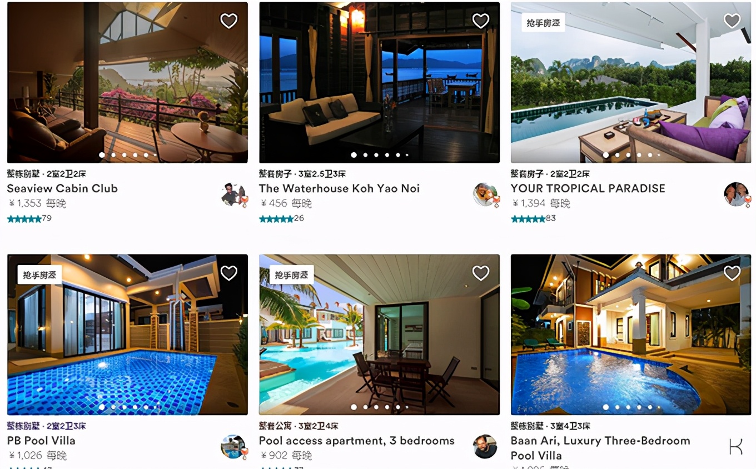756x469 pixels.
Task: Open The Waterhouse Koh Yao Noi title
Action: 339,188
